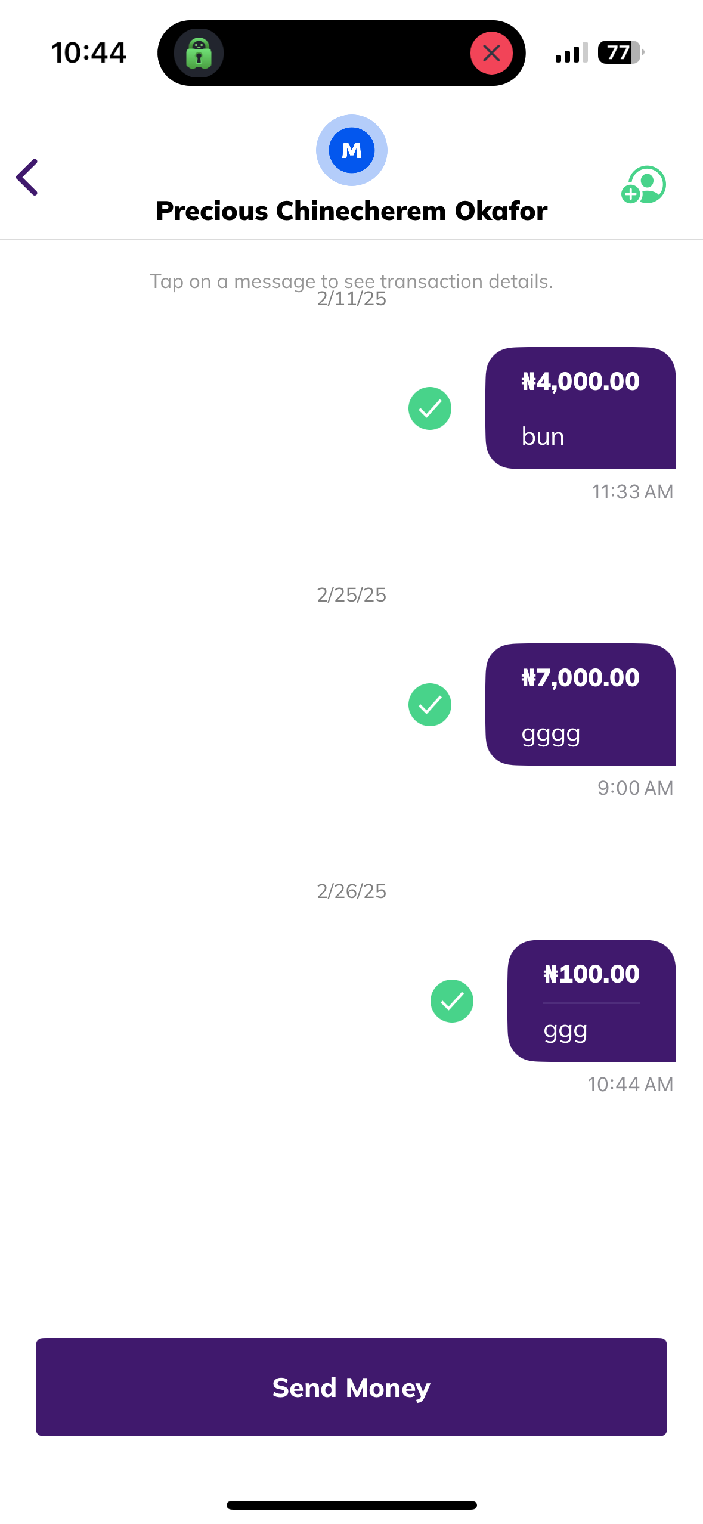The image size is (703, 1524).
Task: Tap the Precious Chinecherem Okafor name header
Action: pos(351,211)
